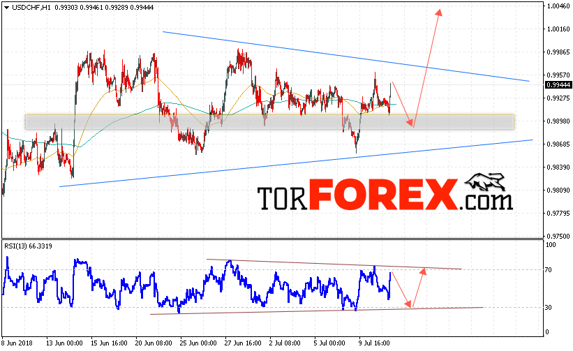Select price axis value 1.00460

(558, 6)
